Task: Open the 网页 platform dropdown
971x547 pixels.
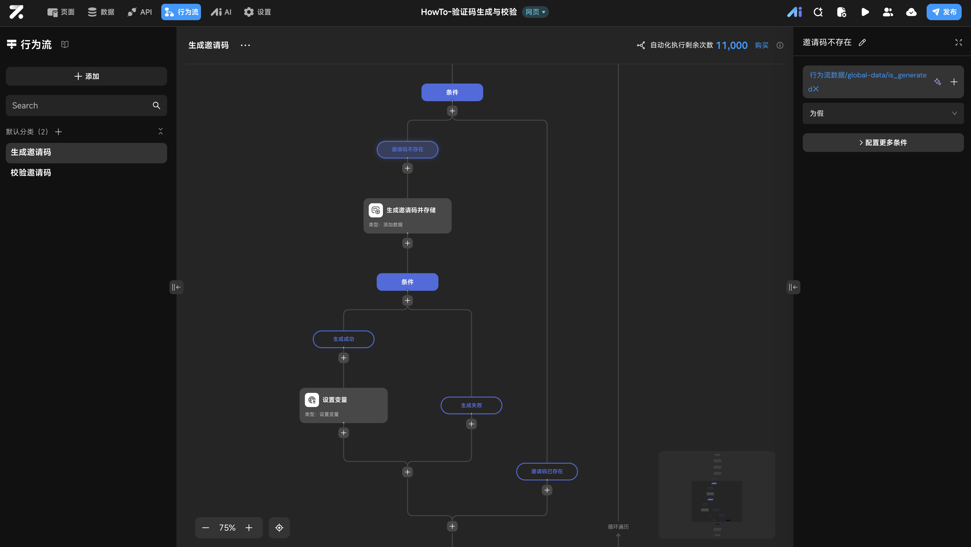Action: (x=535, y=12)
